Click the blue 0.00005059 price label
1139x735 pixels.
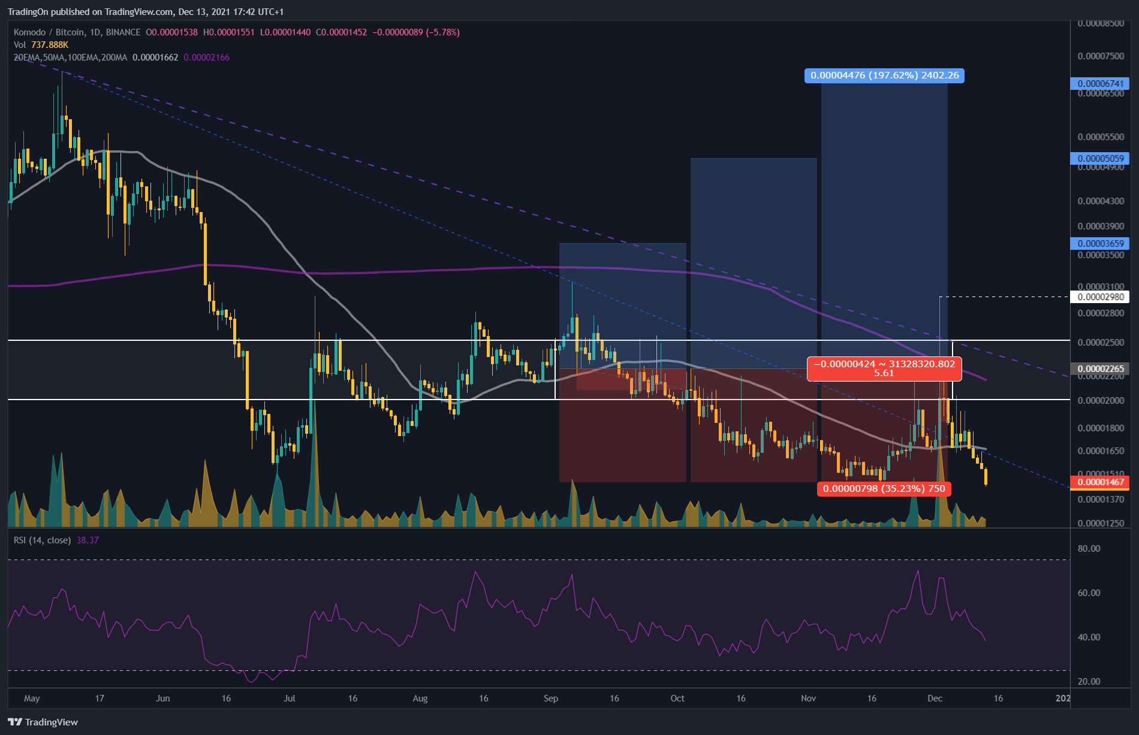tap(1099, 159)
